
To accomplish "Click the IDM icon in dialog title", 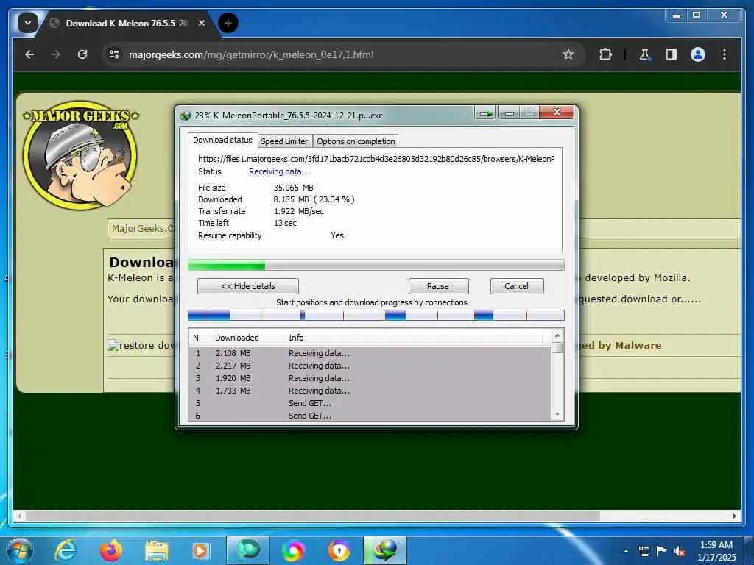I will 186,116.
